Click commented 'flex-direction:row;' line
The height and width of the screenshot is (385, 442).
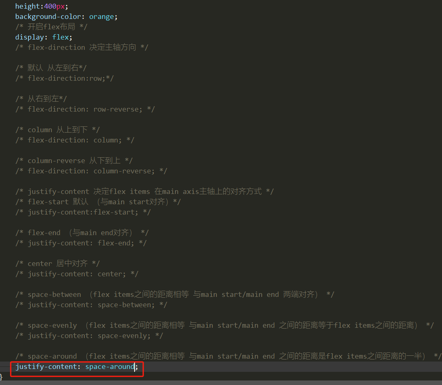tap(65, 78)
